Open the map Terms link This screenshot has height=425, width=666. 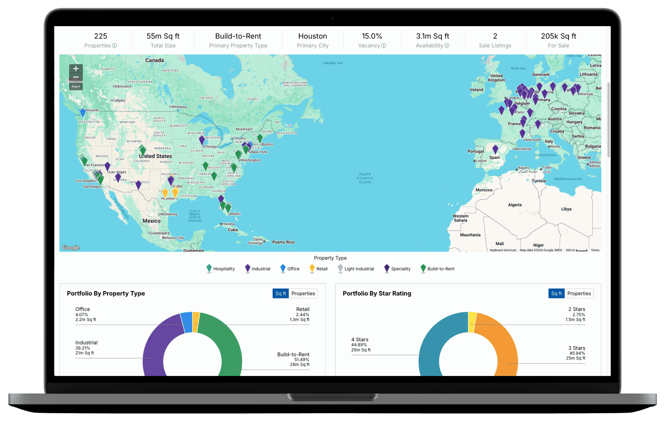[595, 250]
